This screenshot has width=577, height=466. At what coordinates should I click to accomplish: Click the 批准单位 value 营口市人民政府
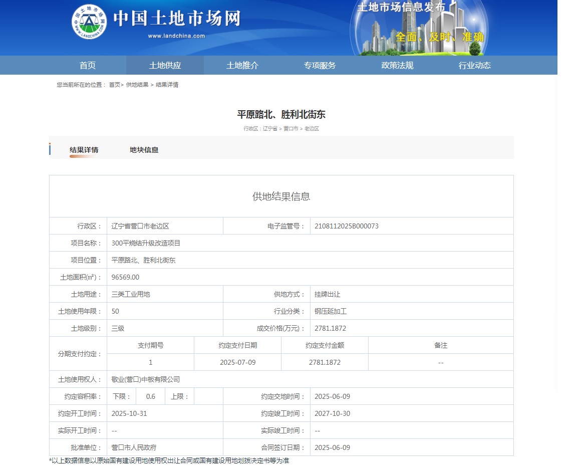134,447
